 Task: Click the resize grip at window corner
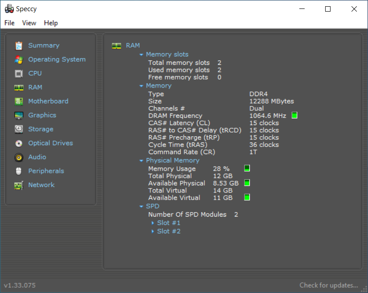point(364,289)
